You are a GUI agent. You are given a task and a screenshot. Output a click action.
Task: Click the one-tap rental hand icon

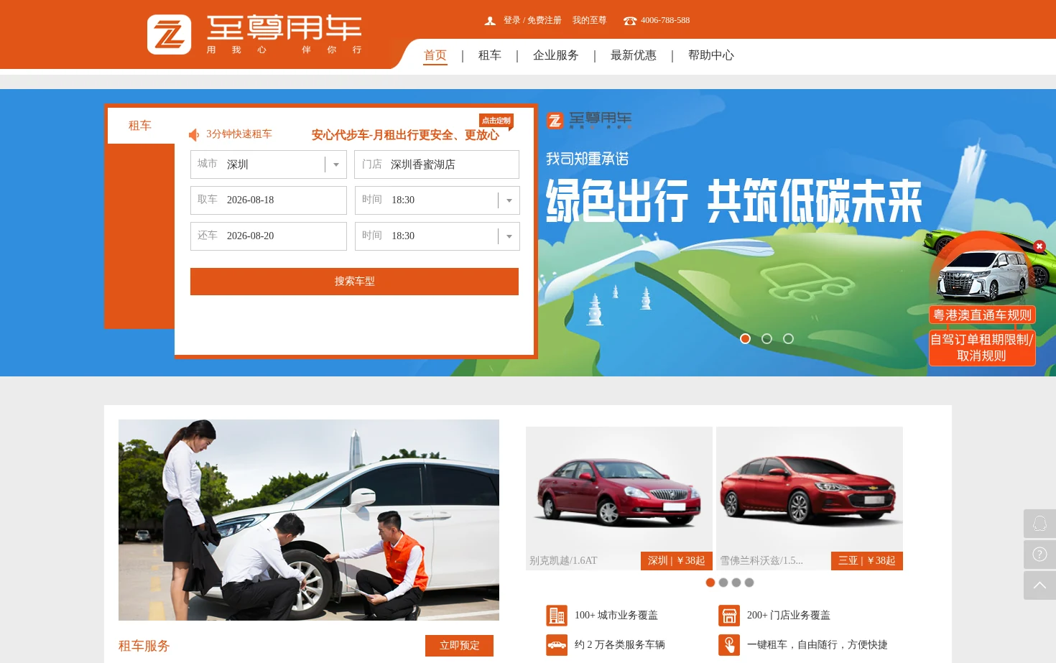[x=729, y=645]
